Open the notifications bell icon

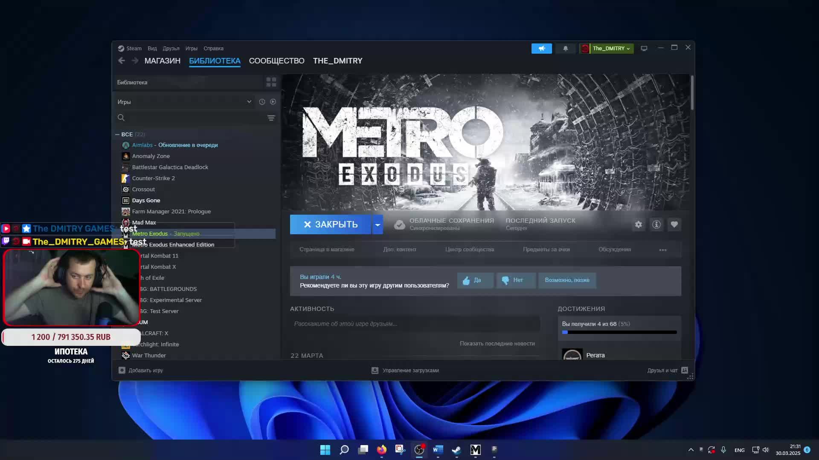tap(565, 48)
